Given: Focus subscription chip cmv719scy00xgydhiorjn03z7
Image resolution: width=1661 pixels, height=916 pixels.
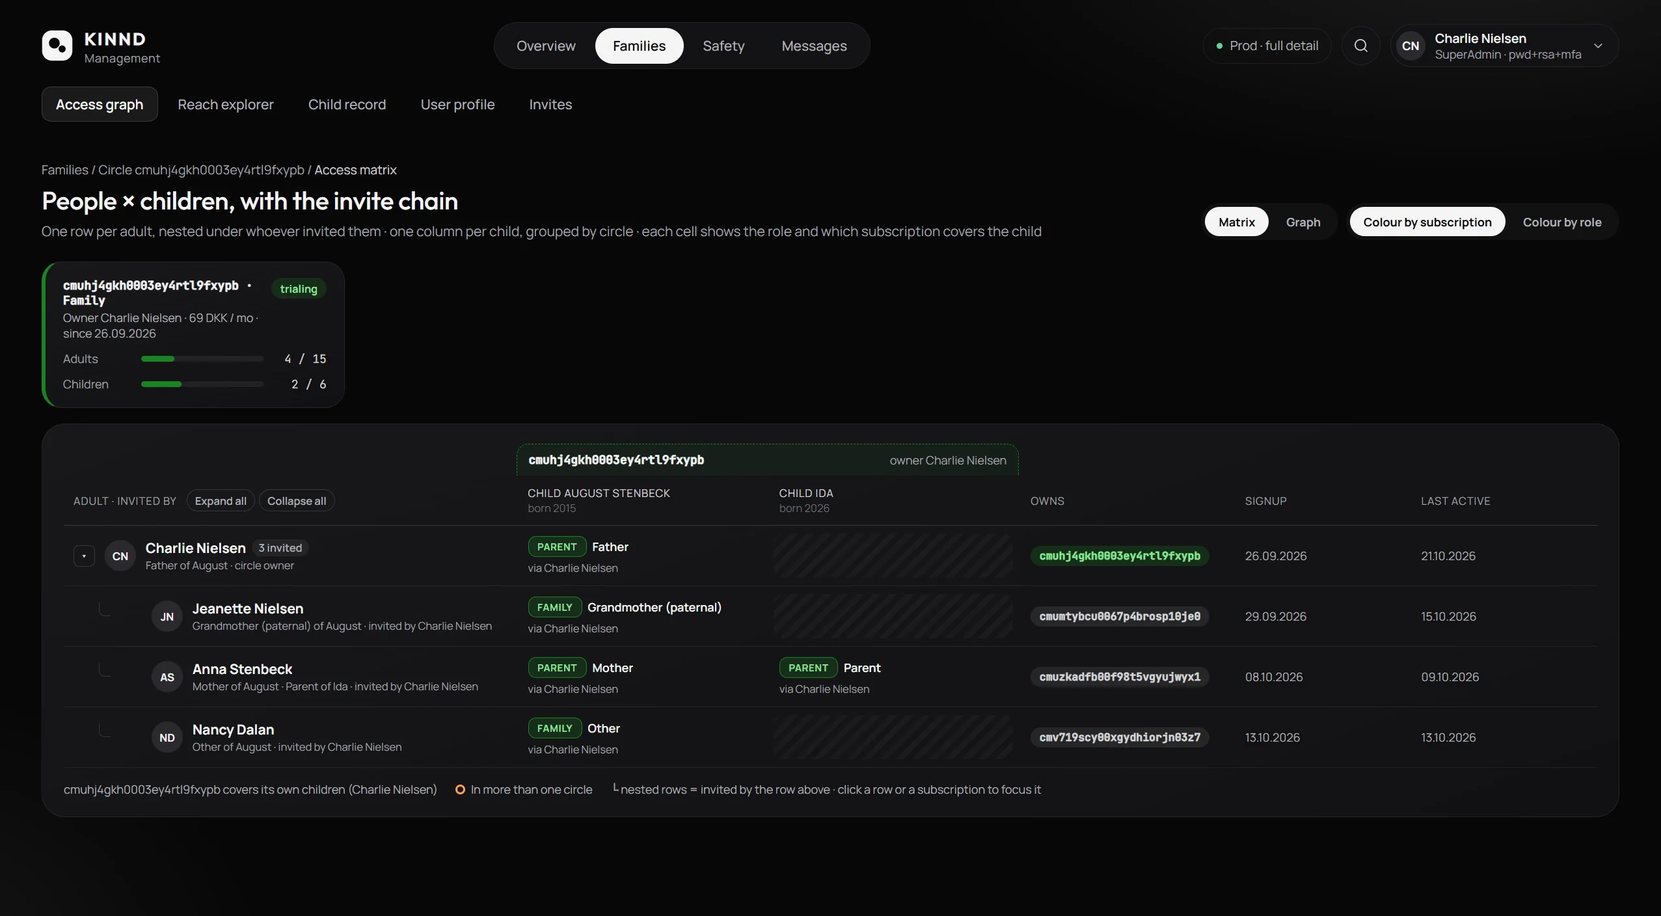Looking at the screenshot, I should click(x=1120, y=737).
